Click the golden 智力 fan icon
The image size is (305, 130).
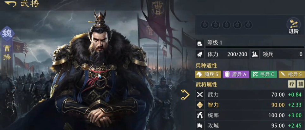pos(200,105)
